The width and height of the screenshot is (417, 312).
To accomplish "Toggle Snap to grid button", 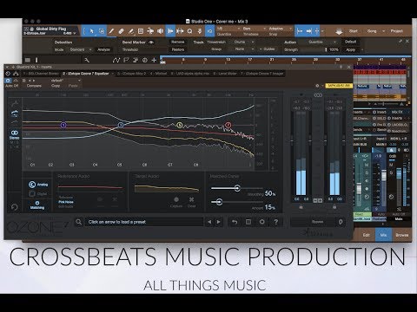I will pos(300,31).
